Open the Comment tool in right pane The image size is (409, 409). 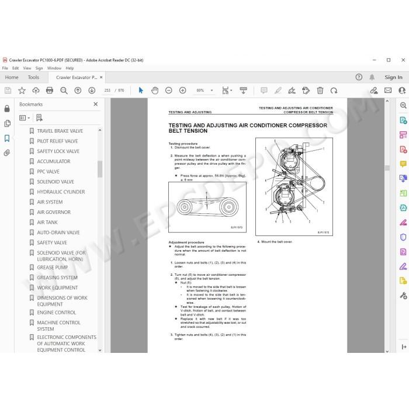pos(403,164)
